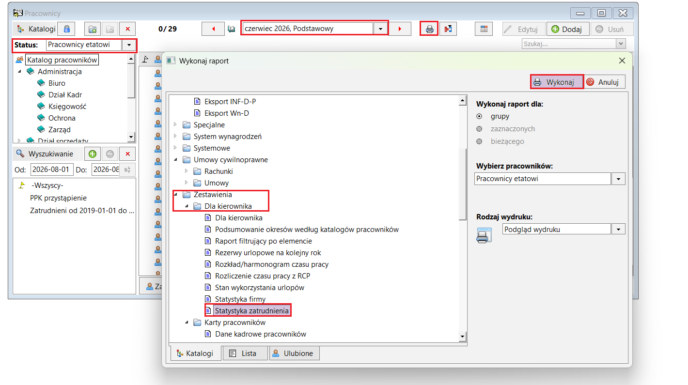Click the Dział Kadr catalog book icon
The width and height of the screenshot is (688, 385).
[x=41, y=95]
